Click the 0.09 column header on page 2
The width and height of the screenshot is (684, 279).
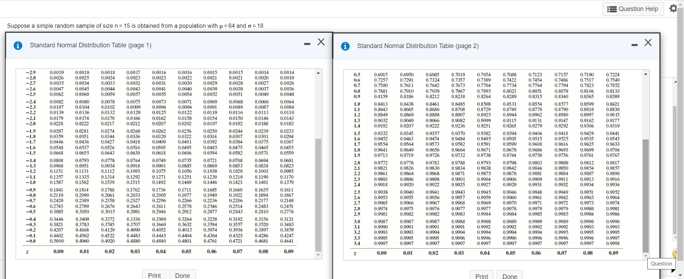pos(613,253)
